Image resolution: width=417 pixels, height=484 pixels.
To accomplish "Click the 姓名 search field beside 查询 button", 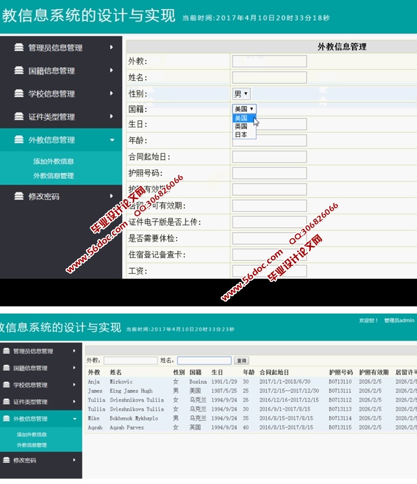I will pos(204,361).
